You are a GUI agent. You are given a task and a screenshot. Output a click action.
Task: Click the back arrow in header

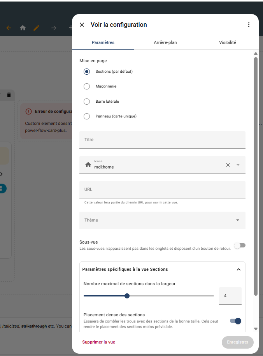[9, 28]
